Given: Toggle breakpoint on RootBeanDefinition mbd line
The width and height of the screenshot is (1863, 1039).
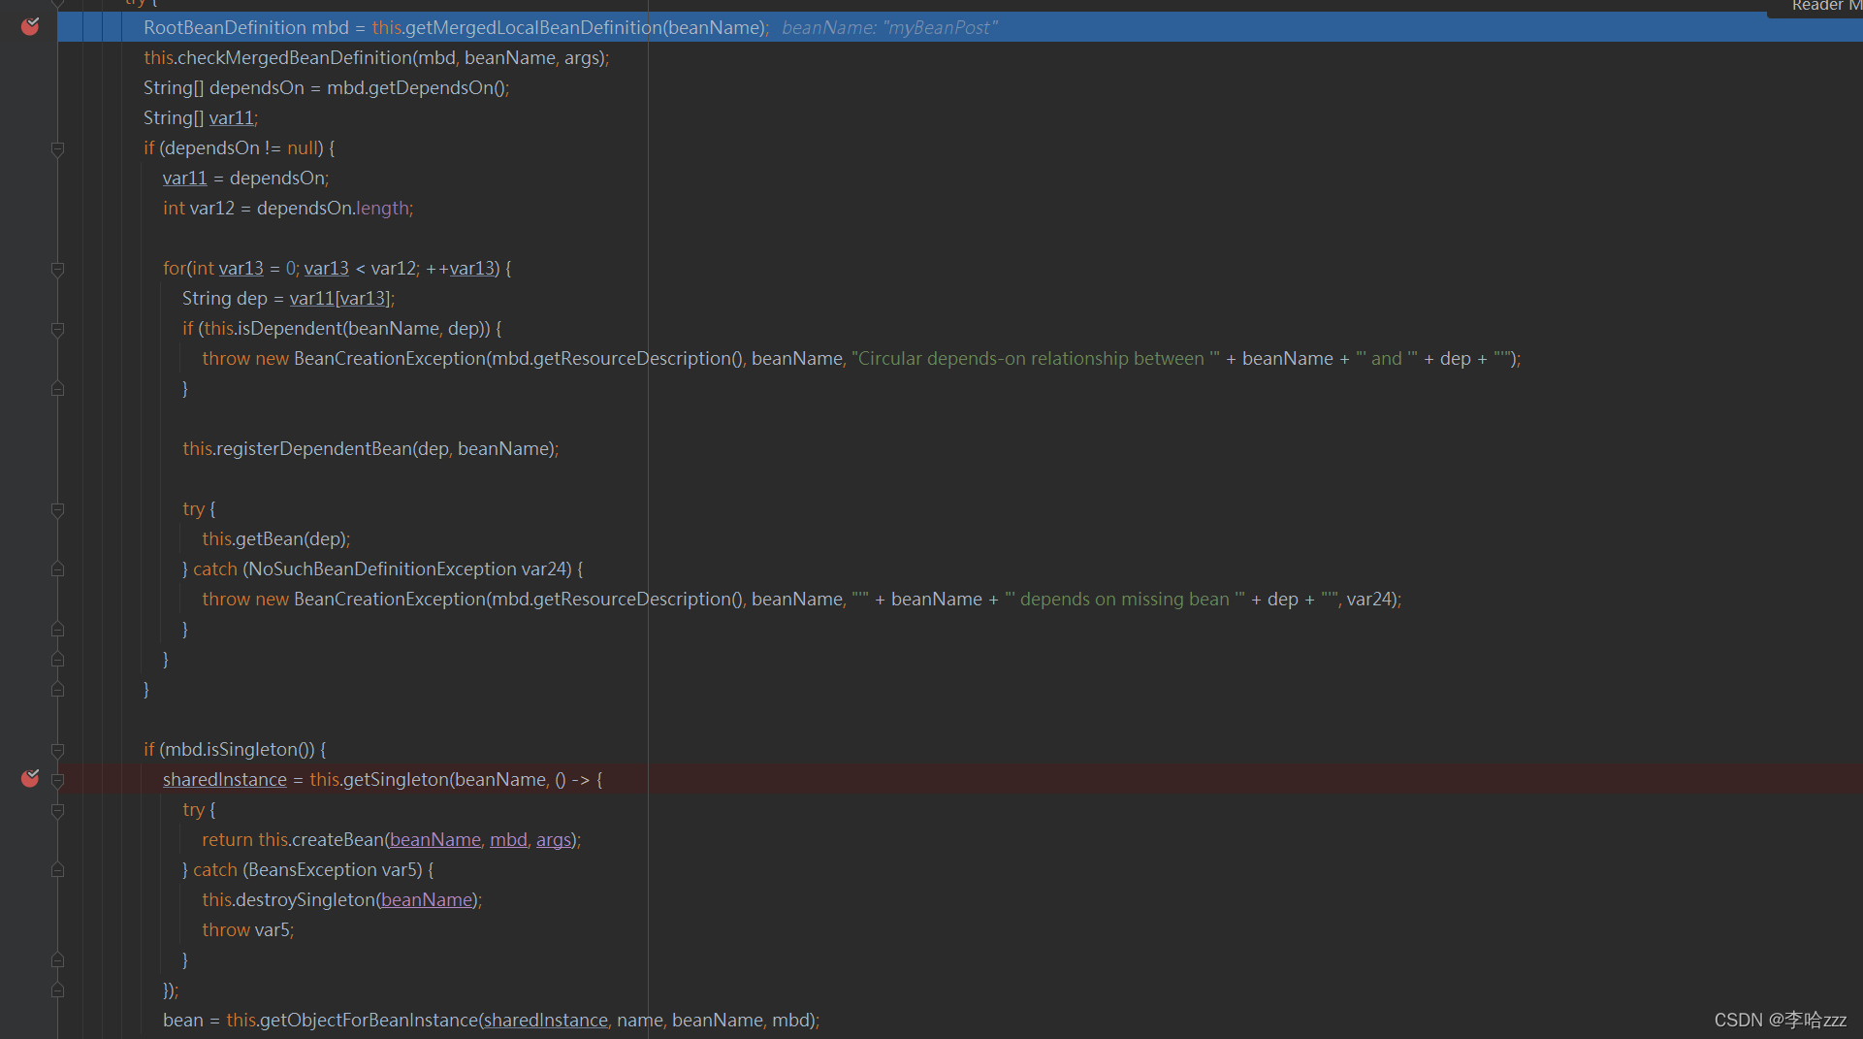Looking at the screenshot, I should [30, 27].
